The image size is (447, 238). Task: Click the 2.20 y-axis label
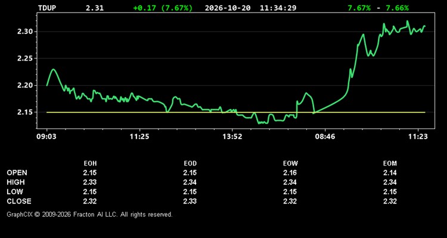pos(25,86)
